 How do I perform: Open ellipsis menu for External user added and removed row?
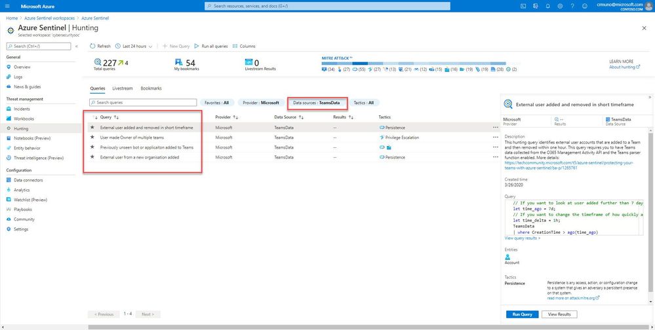point(496,128)
